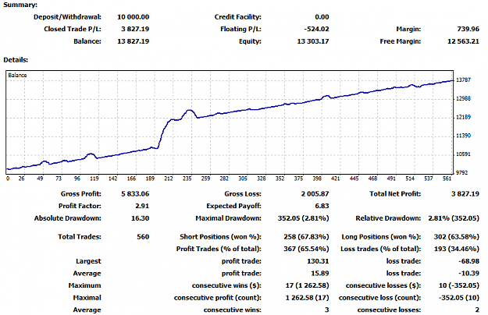Click the Profit Factor label
488x315 pixels.
80,206
